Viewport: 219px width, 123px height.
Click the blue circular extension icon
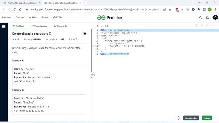tap(193, 9)
